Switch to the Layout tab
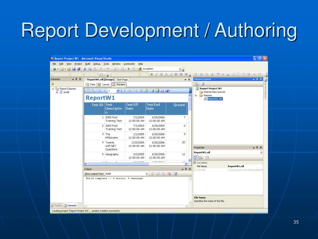 click(x=104, y=85)
